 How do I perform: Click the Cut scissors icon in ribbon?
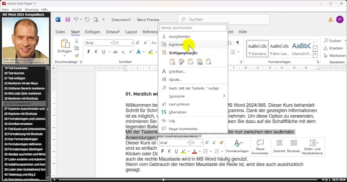(x=77, y=41)
